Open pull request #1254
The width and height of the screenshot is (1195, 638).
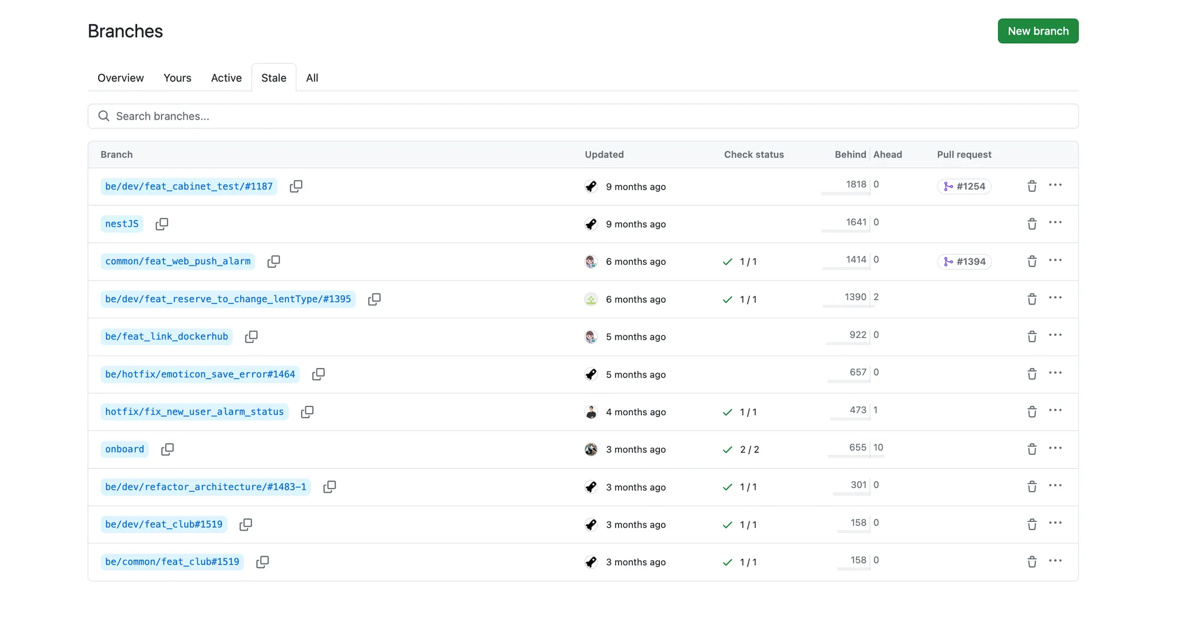(964, 187)
